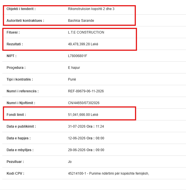186x191 pixels.
Task: Select the result amount 49,478,399.28 Lekë
Action: [83, 44]
